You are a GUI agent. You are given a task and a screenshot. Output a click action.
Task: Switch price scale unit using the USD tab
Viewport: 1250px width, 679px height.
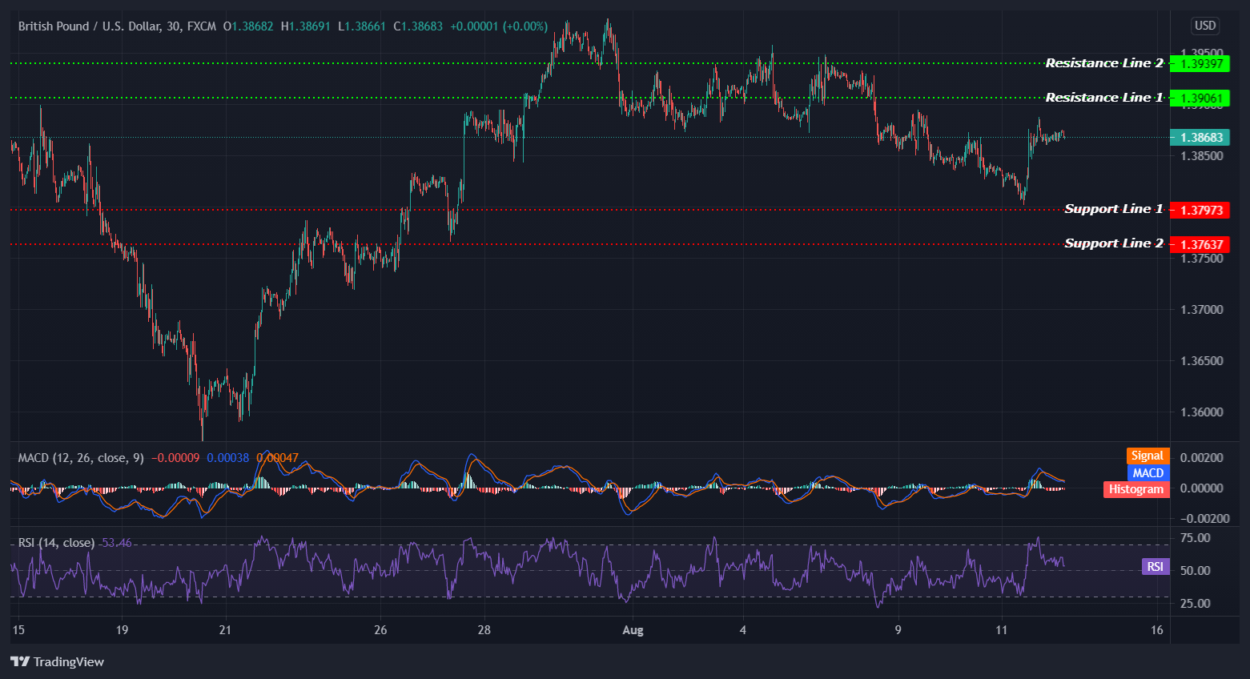click(1204, 25)
